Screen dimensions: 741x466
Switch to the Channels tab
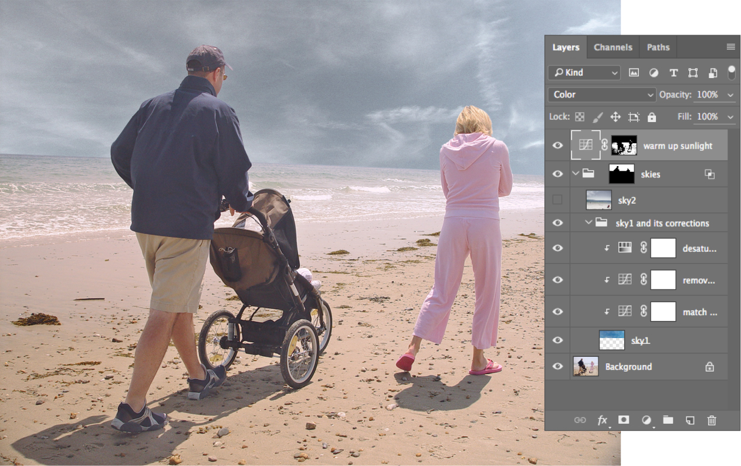tap(613, 47)
